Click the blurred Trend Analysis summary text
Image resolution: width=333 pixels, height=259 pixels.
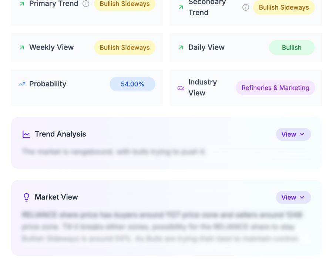114,152
